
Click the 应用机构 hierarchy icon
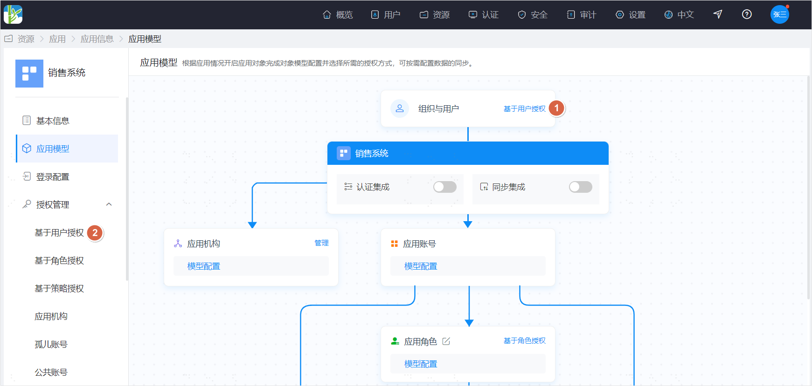click(178, 244)
